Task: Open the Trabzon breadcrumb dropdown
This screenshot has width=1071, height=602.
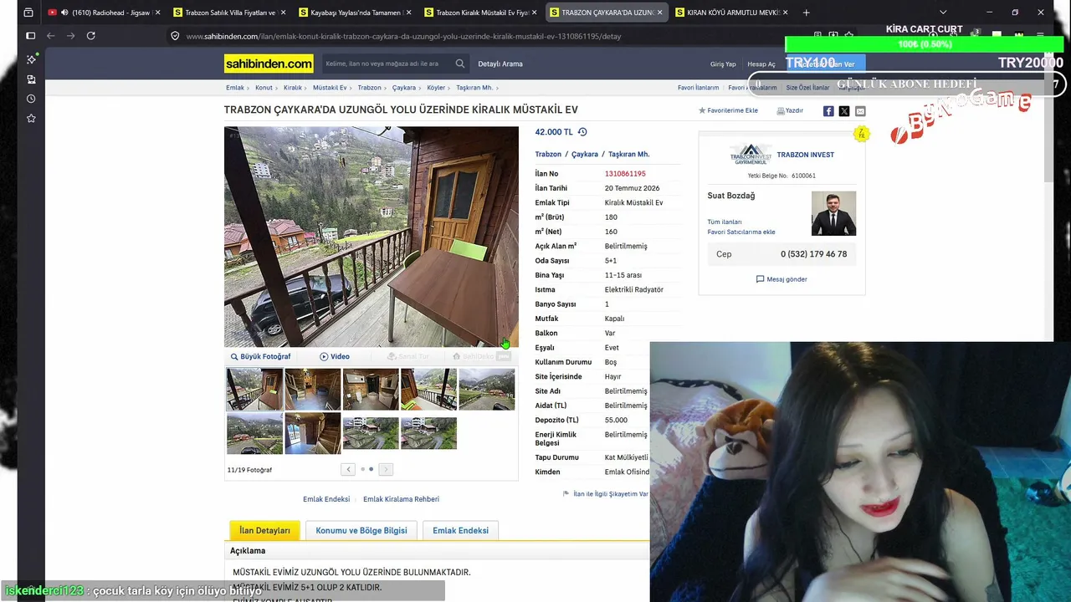Action: click(370, 88)
